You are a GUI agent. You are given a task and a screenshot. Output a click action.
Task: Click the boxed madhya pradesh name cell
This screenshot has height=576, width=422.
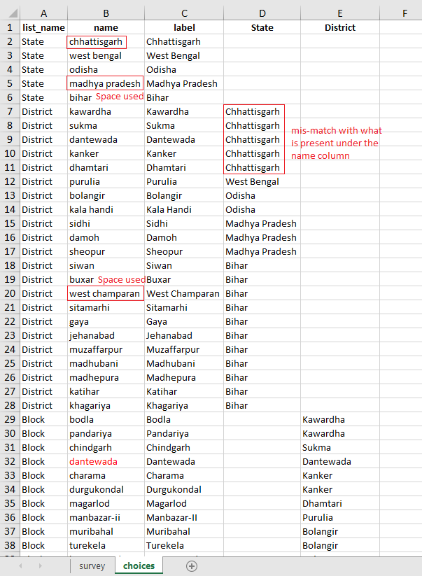pos(105,83)
